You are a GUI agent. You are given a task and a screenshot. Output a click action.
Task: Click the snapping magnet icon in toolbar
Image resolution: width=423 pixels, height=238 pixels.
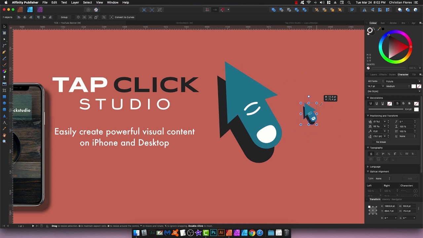click(x=222, y=10)
